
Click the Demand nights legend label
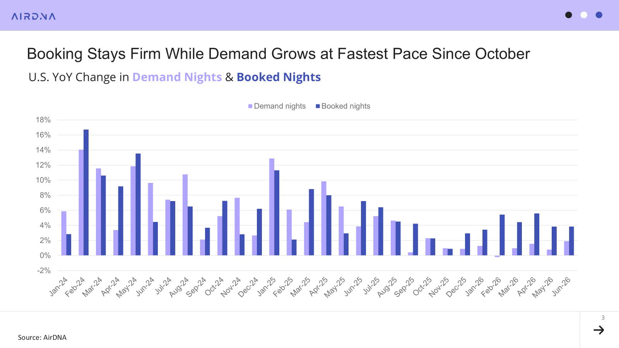click(x=280, y=106)
